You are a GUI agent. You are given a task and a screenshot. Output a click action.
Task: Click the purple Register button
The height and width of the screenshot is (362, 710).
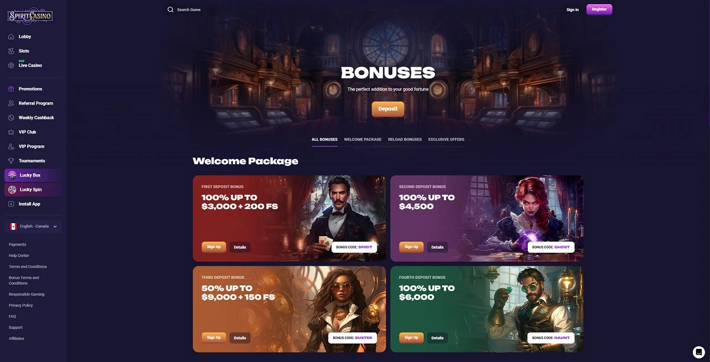click(x=599, y=9)
